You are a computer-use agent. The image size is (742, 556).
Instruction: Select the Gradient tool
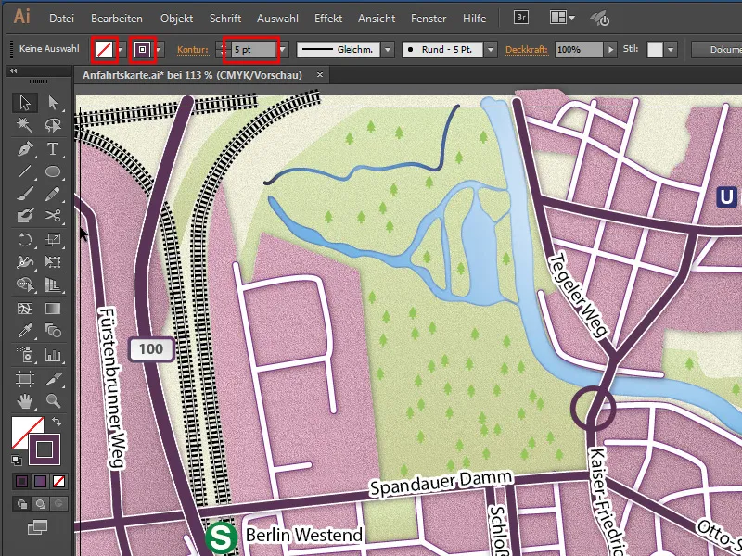coord(53,309)
